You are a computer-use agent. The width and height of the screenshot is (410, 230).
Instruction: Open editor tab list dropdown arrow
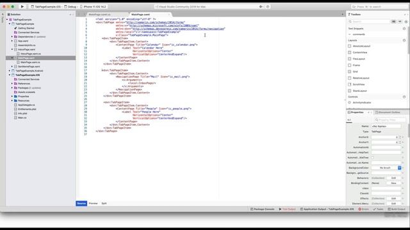[x=343, y=15]
